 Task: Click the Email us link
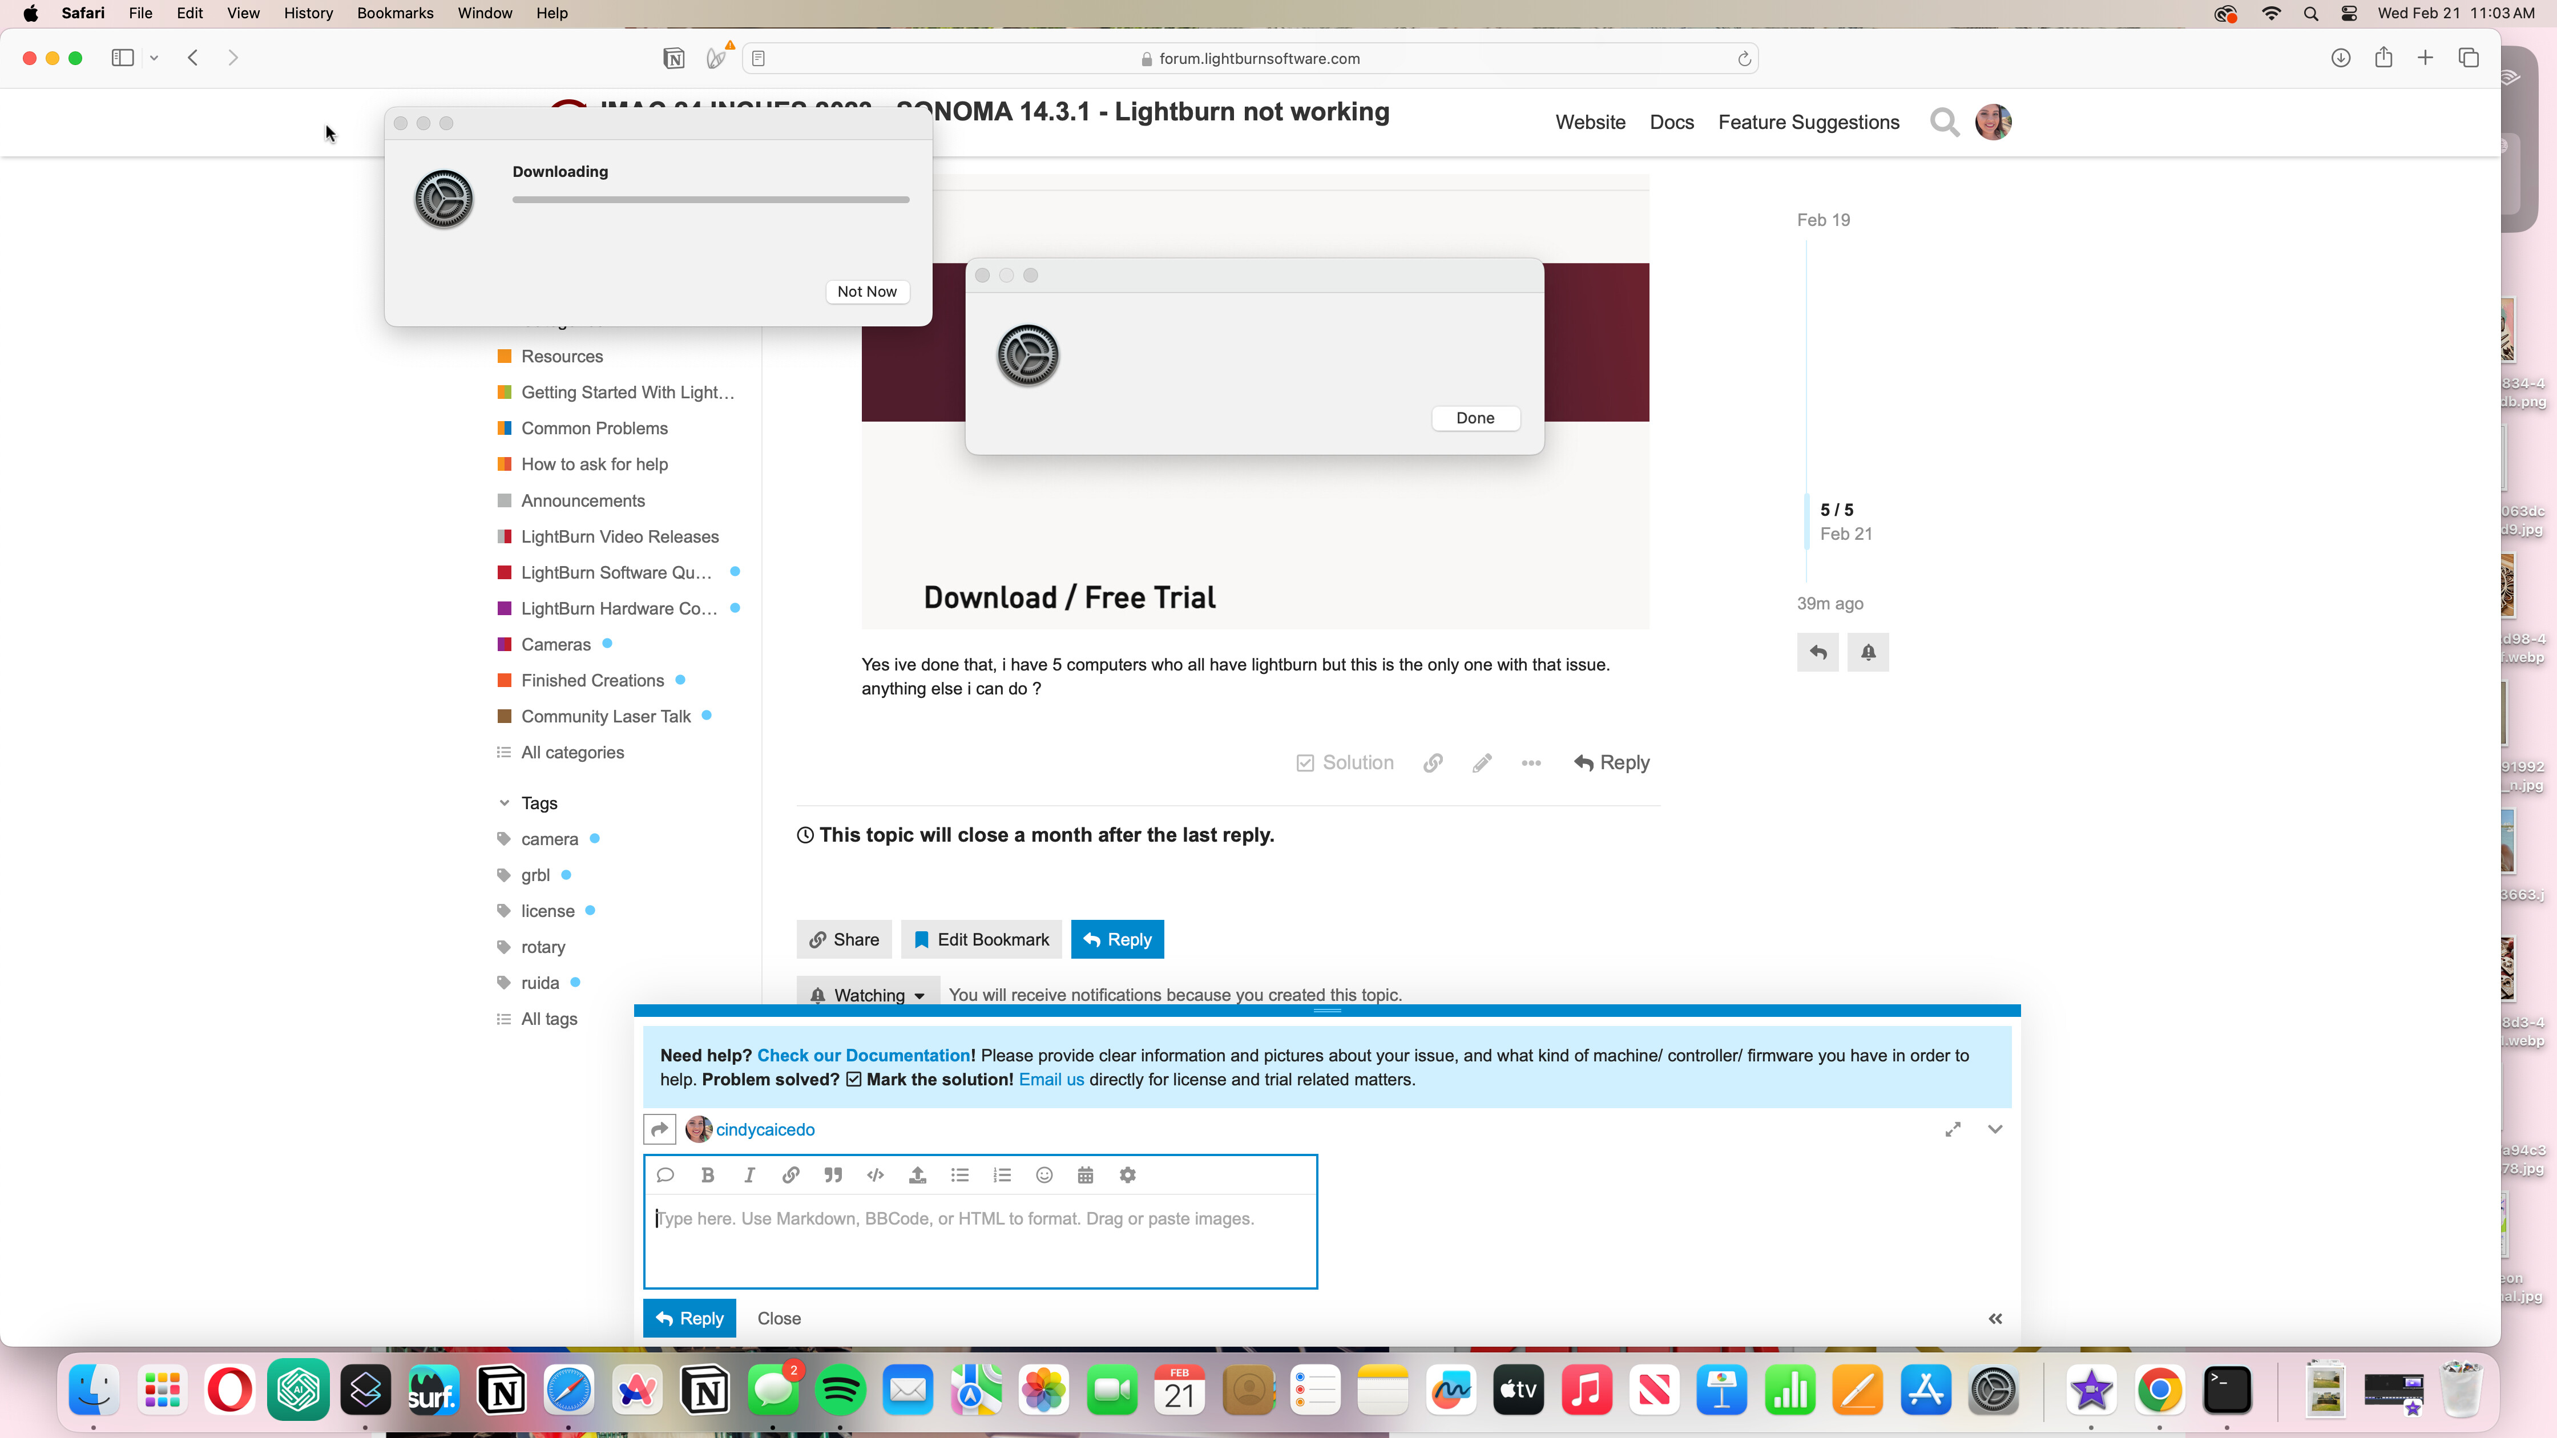tap(1051, 1080)
